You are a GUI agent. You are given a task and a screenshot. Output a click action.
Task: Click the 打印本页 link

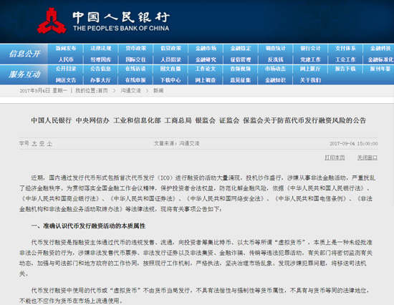tap(335, 158)
